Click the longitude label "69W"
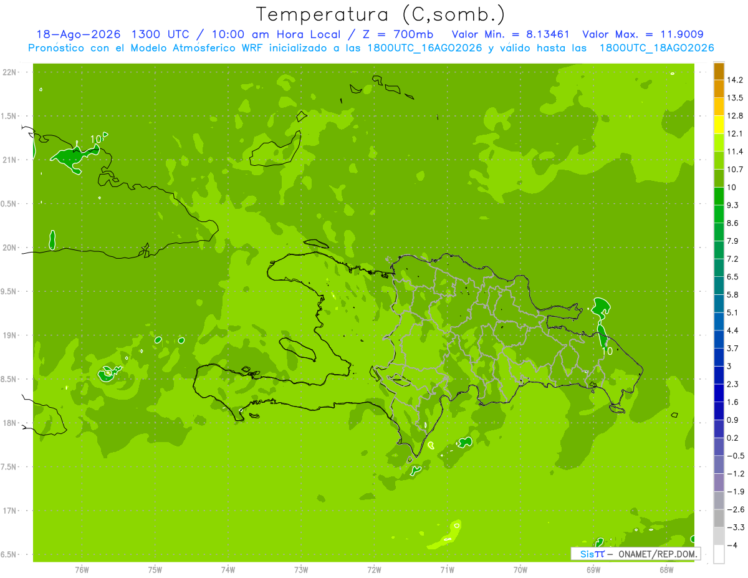The width and height of the screenshot is (748, 578). coord(593,570)
